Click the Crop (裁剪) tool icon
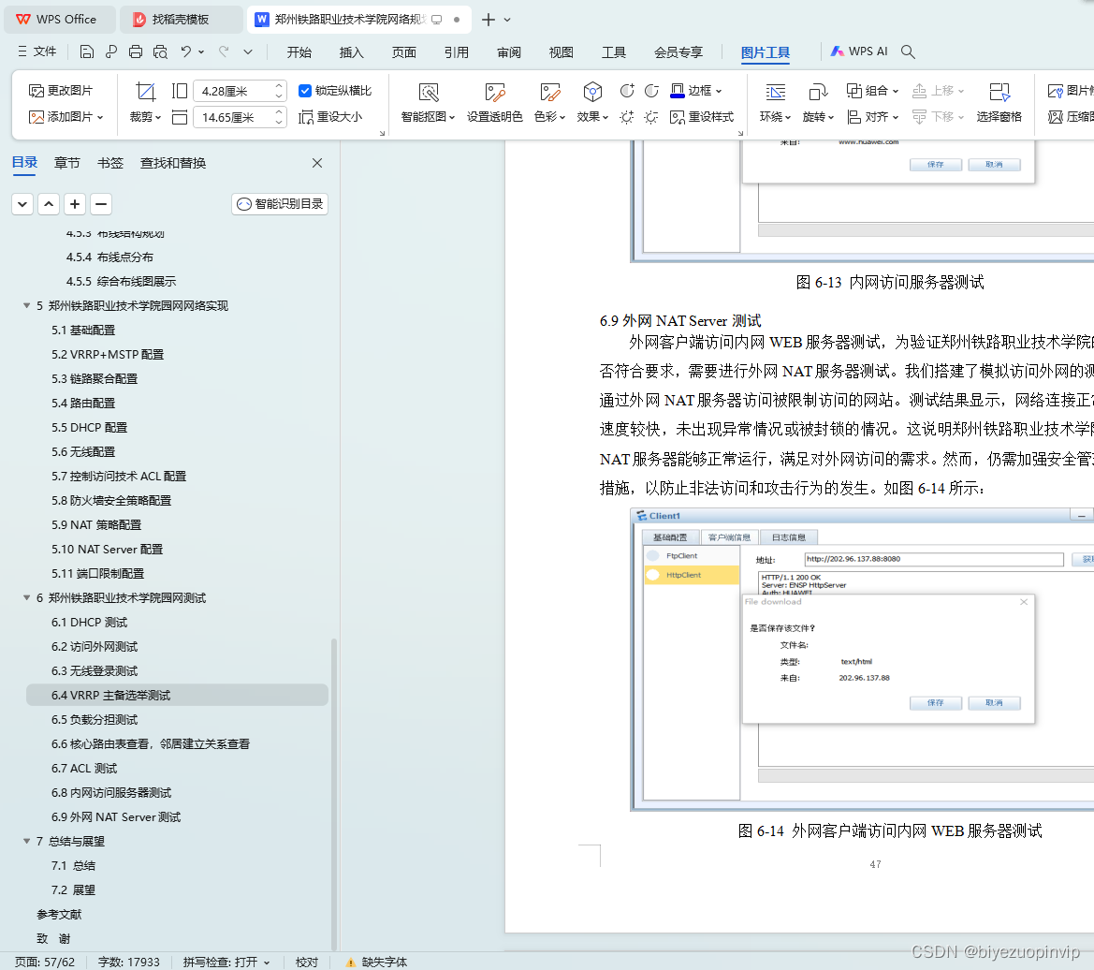 pos(146,92)
